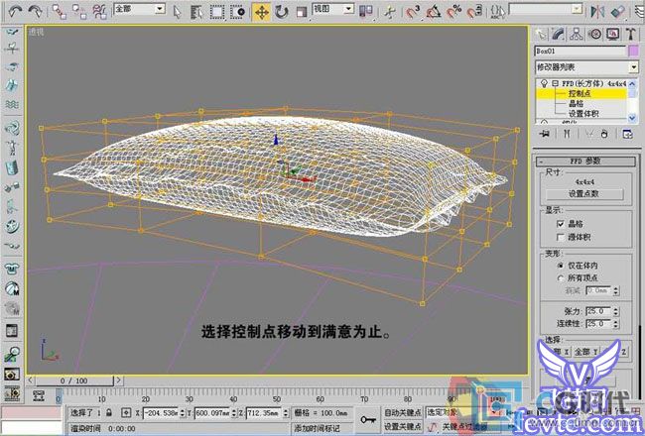
Task: Switch to the Display panel tab
Action: tap(613, 35)
